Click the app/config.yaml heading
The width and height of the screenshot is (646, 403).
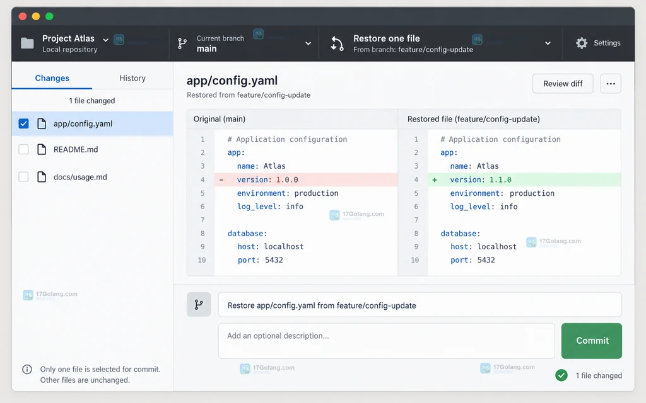point(232,81)
